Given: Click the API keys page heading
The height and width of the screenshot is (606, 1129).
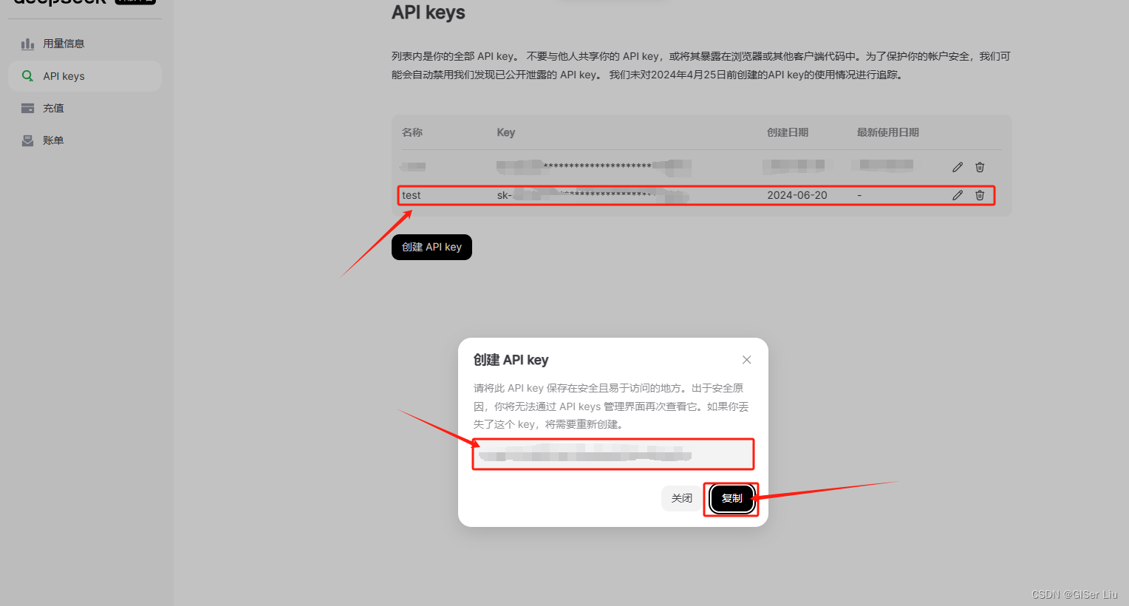Looking at the screenshot, I should click(x=429, y=13).
